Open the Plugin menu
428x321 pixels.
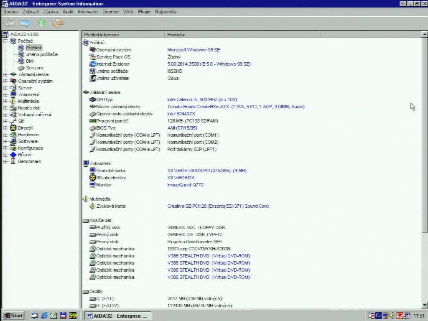(144, 12)
